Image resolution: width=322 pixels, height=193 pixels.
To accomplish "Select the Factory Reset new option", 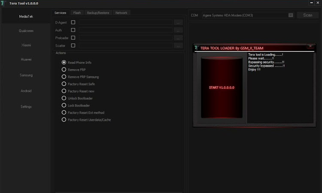I will (x=64, y=91).
